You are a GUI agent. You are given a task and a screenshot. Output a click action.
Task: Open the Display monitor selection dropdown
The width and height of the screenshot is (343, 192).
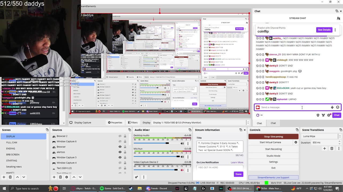[201, 123]
